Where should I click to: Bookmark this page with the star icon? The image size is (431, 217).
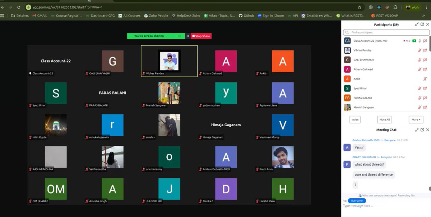click(360, 7)
